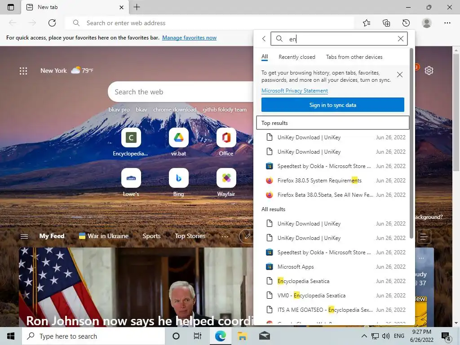Open Task View on the taskbar
Screen dimensions: 460x345
point(198,336)
